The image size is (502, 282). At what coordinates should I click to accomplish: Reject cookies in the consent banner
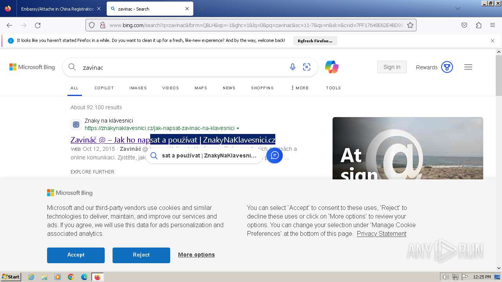(141, 255)
